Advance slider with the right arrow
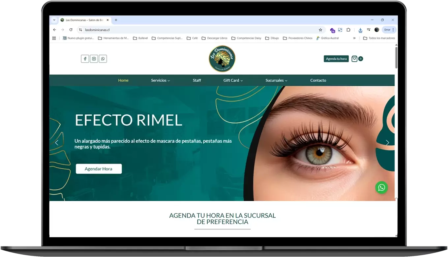448x257 pixels. 387,143
